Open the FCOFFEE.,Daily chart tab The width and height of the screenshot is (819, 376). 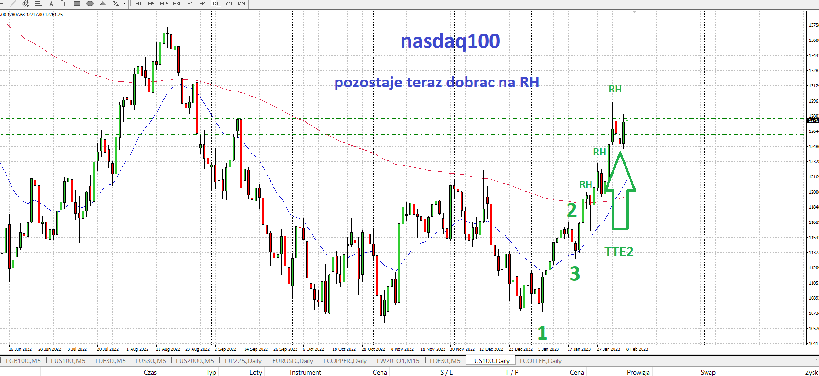coord(540,361)
